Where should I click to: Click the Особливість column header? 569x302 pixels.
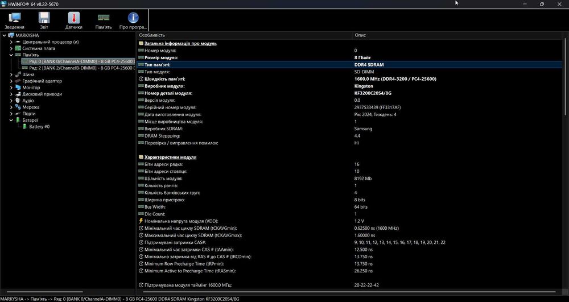point(245,35)
